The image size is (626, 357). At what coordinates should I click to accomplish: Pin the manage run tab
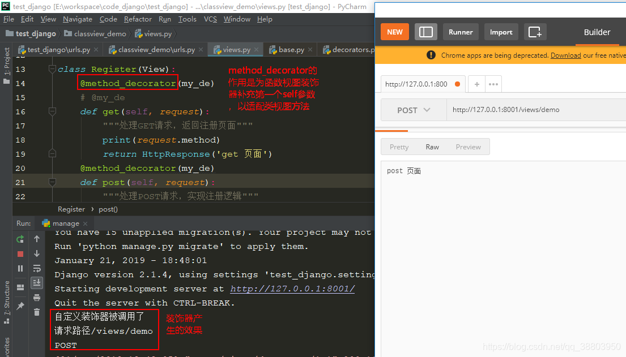pos(20,306)
